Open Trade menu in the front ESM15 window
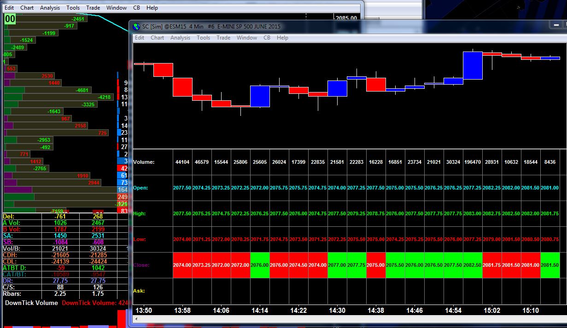Screen dimensions: 567x328 223,38
